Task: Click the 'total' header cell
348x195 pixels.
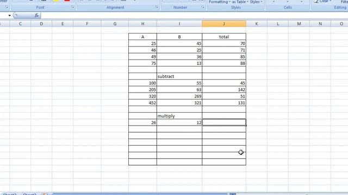Action: [x=224, y=37]
